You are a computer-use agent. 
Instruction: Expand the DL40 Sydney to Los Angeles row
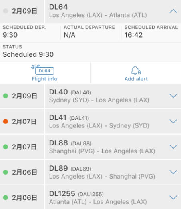pyautogui.click(x=90, y=96)
